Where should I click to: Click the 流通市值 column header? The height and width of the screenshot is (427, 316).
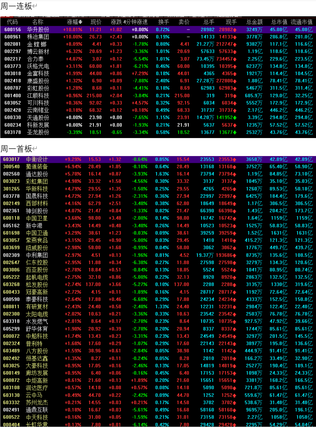pos(301,22)
